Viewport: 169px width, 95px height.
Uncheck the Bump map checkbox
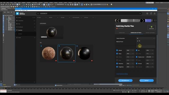117,54
